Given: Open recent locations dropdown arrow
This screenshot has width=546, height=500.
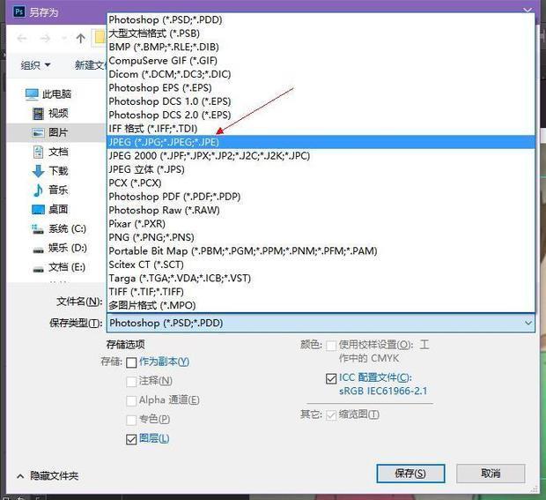Looking at the screenshot, I should pos(63,38).
